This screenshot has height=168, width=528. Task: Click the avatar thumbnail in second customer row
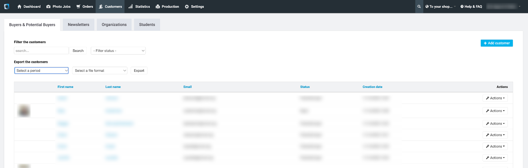click(24, 111)
